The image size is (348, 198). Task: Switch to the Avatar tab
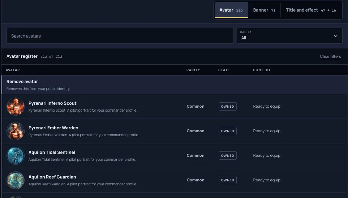[231, 10]
